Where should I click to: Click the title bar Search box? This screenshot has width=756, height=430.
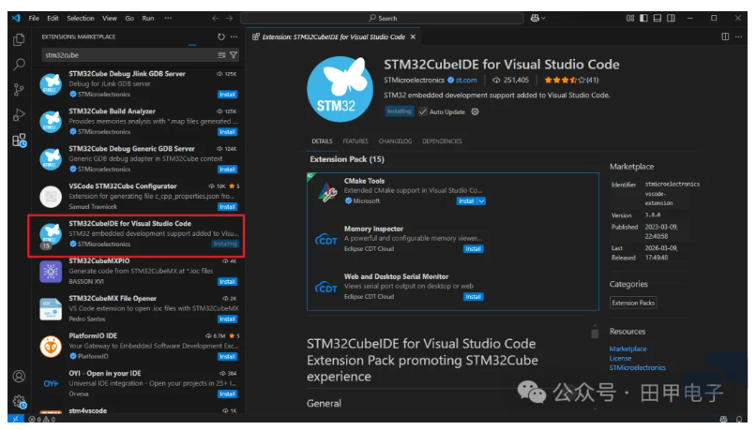pyautogui.click(x=382, y=19)
